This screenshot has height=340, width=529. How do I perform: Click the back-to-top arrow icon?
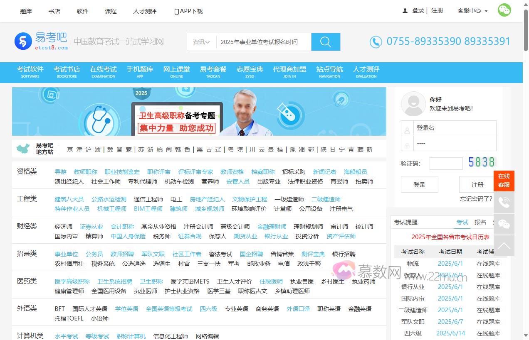coord(504,246)
